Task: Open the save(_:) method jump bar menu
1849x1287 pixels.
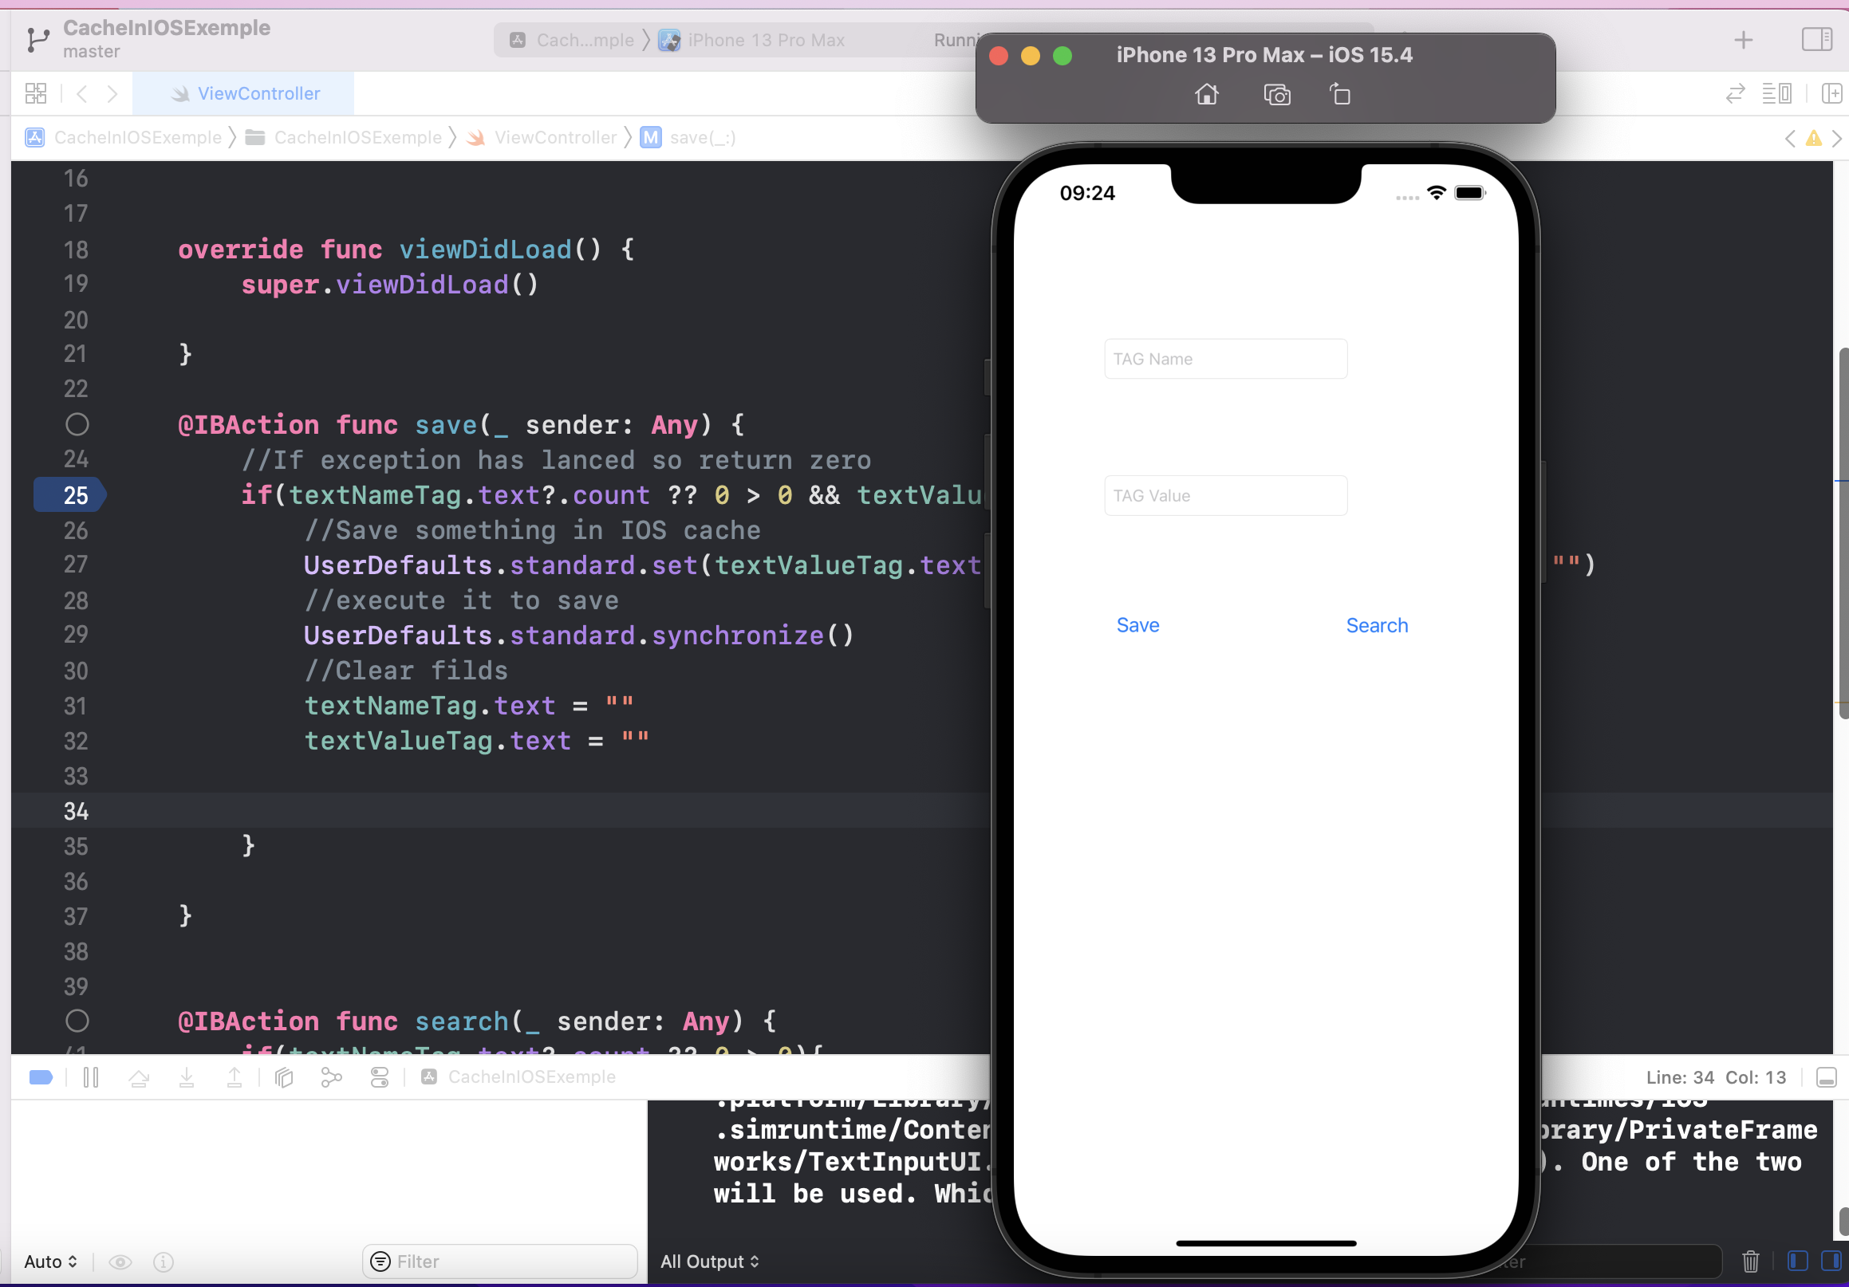Action: click(x=701, y=138)
